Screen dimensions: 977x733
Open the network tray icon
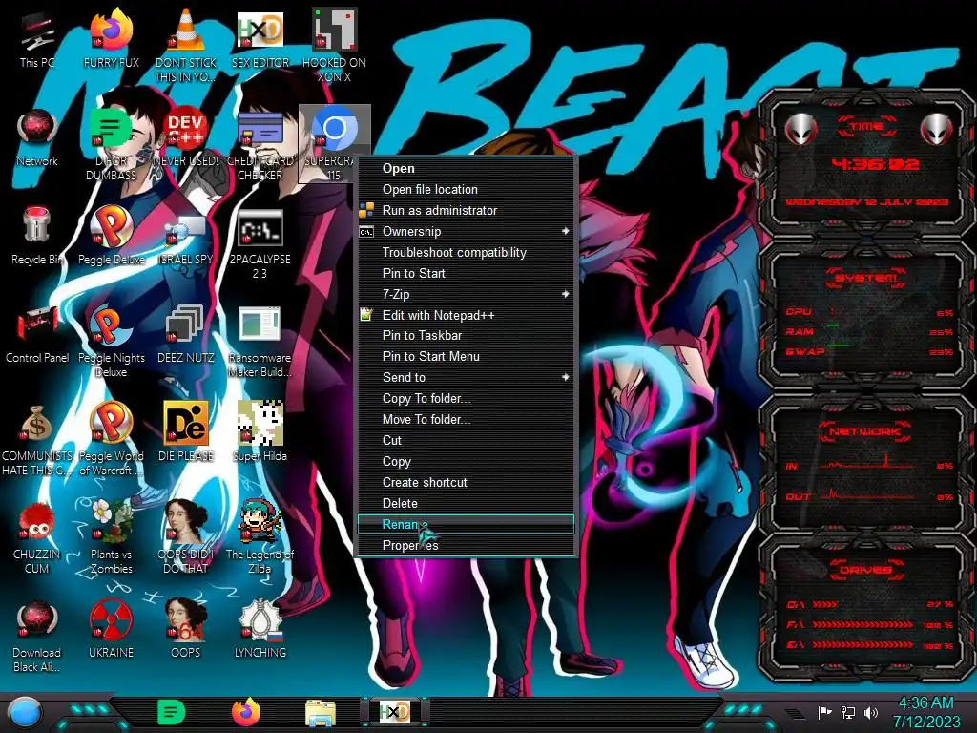click(x=848, y=712)
